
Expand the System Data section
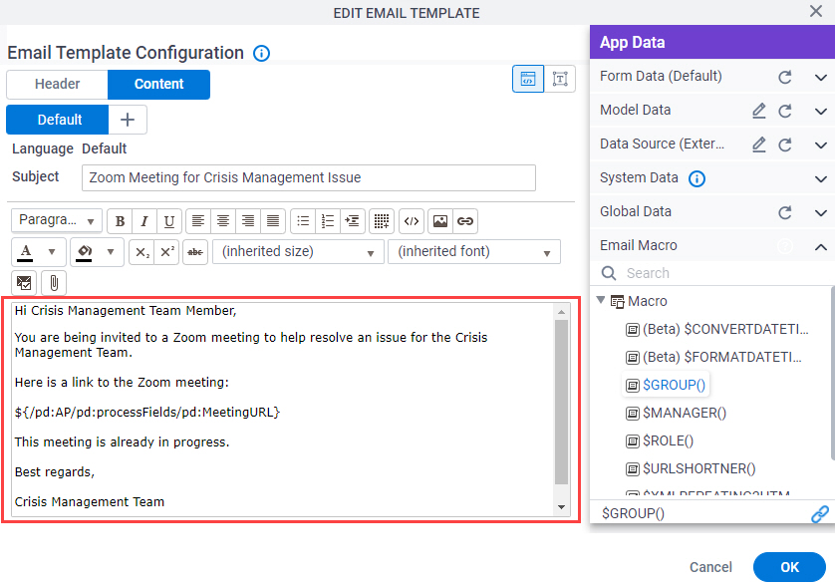click(821, 179)
